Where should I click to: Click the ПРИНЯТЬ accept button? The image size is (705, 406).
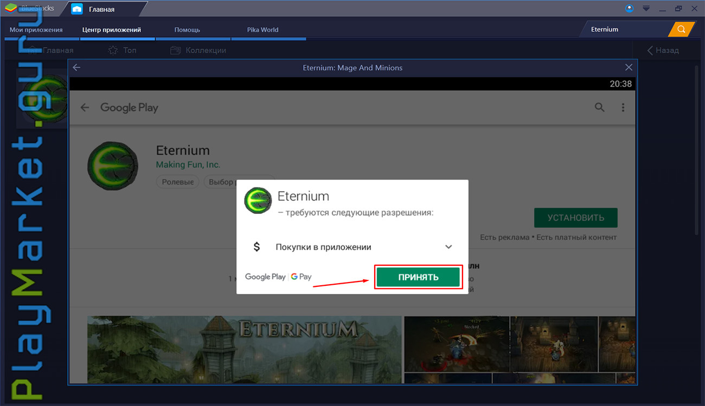(419, 277)
